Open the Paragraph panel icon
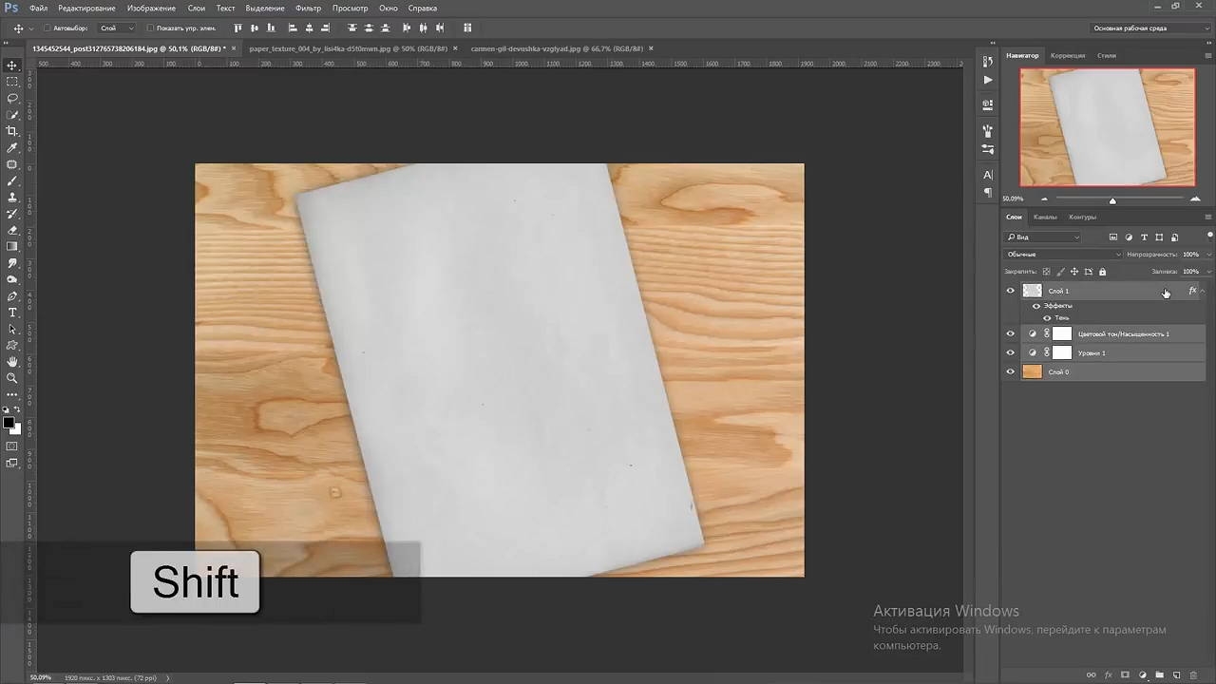 click(988, 193)
